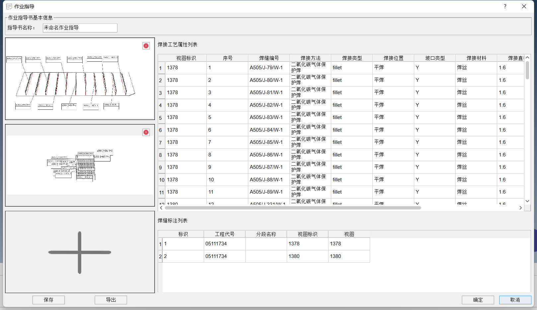Click the up arrow of the vertical scrollbar
The height and width of the screenshot is (310, 537).
pos(527,57)
